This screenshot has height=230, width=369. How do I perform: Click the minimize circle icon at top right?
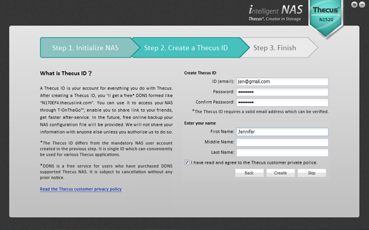pyautogui.click(x=362, y=4)
